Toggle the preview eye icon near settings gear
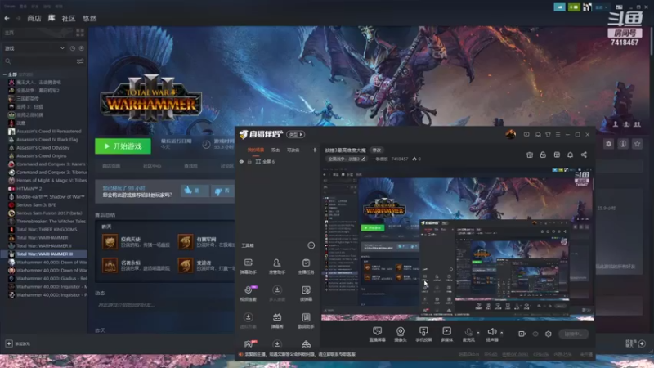Viewport: 654px width, 368px height. (535, 334)
